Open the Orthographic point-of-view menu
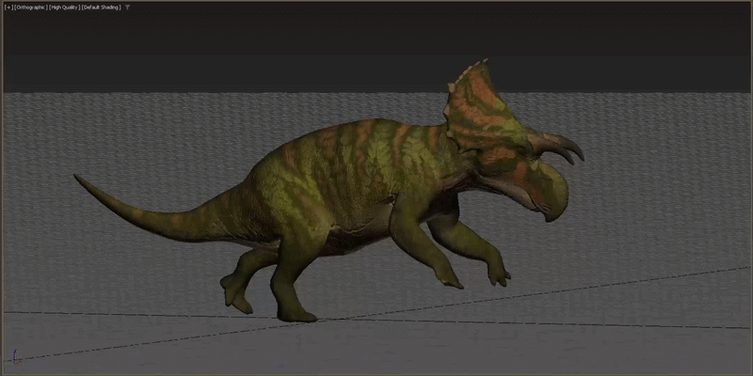The height and width of the screenshot is (376, 753). [x=31, y=8]
